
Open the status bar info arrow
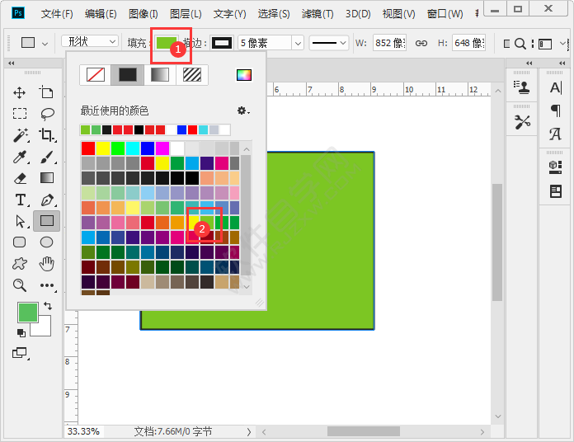pyautogui.click(x=249, y=432)
